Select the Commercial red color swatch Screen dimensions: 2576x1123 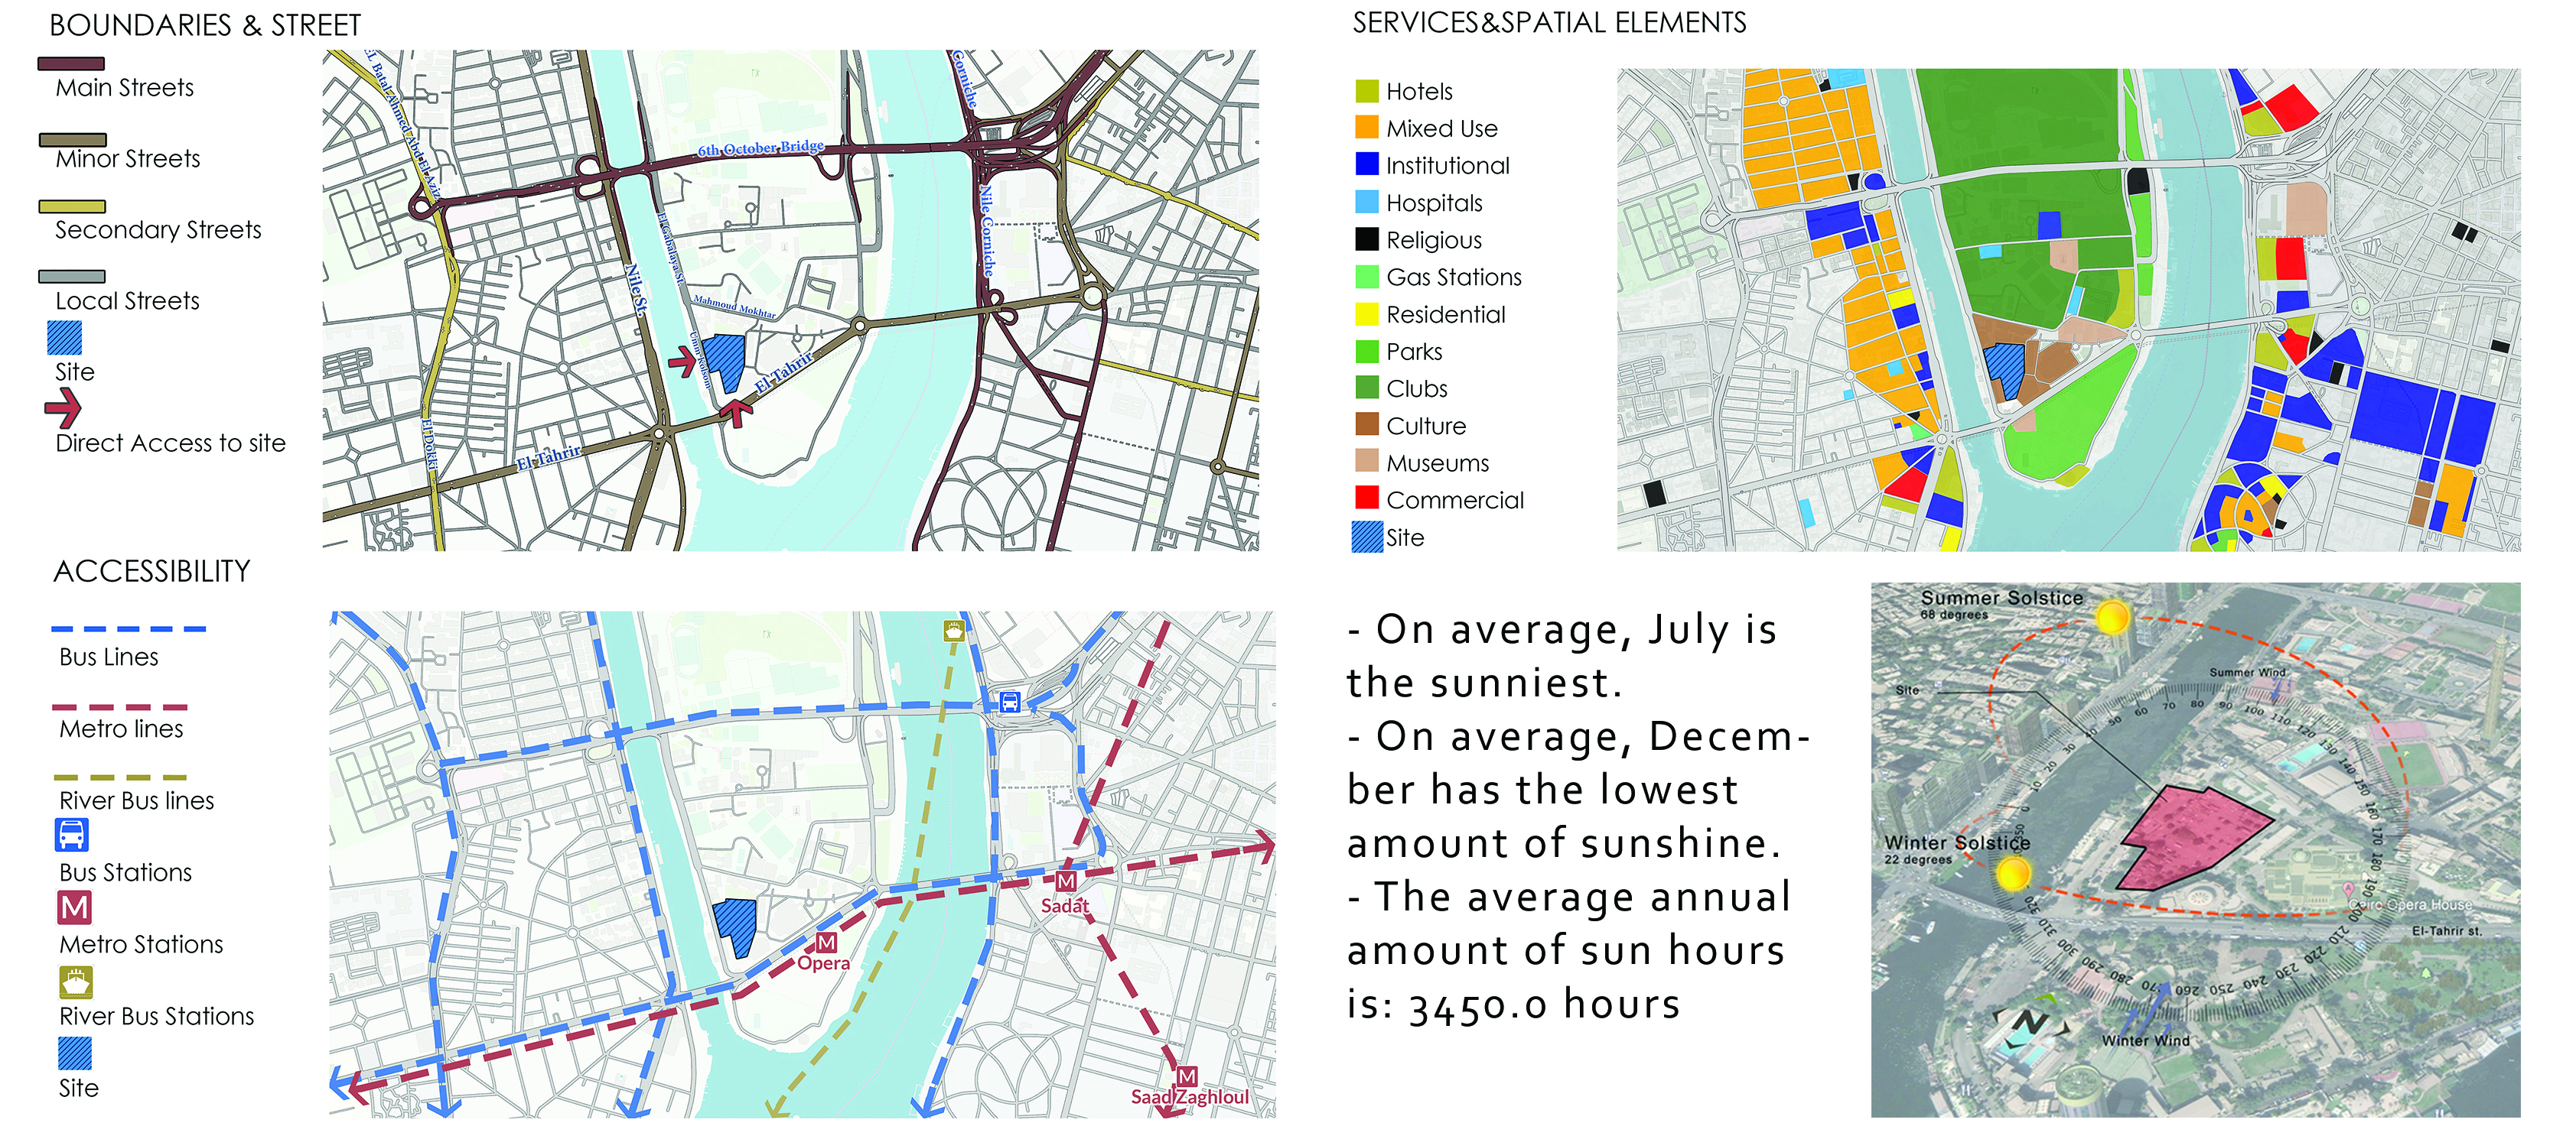[1367, 499]
